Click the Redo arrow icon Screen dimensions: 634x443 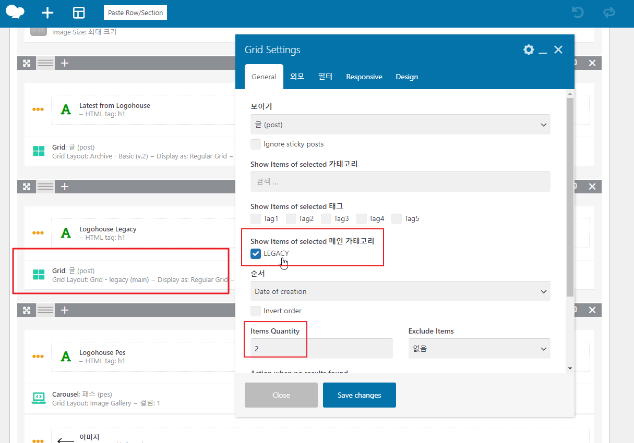click(609, 13)
